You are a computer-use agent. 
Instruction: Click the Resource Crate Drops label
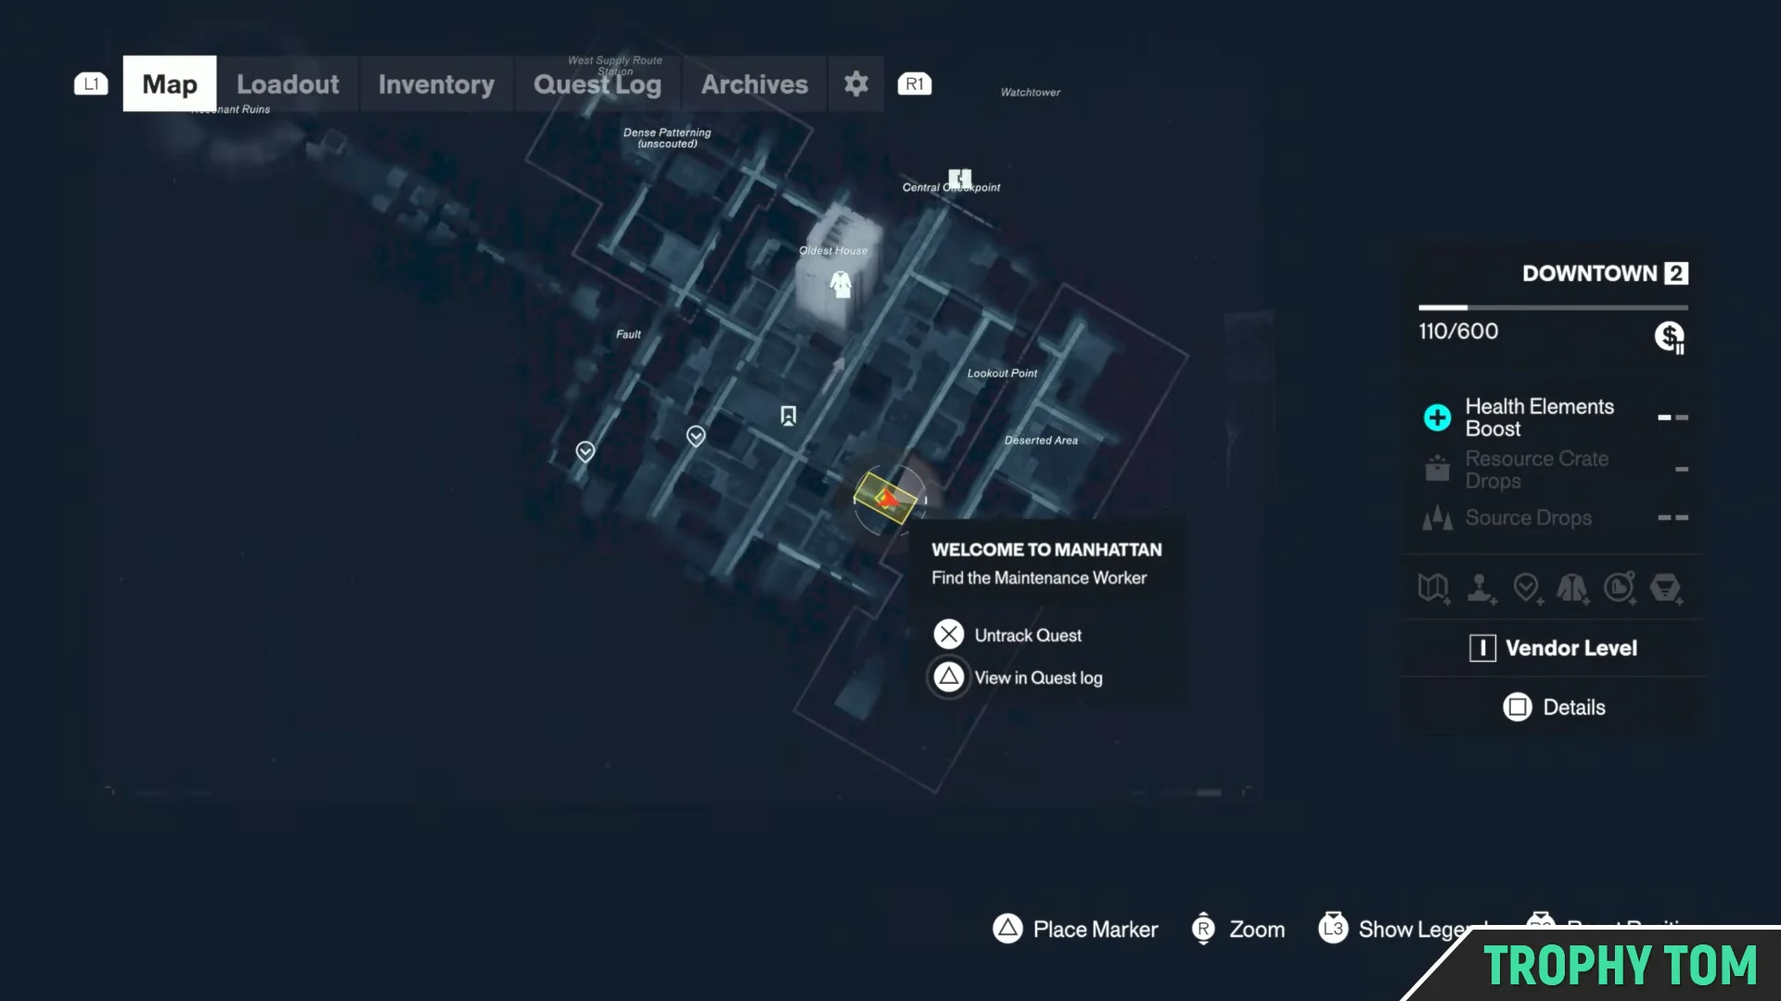point(1536,469)
